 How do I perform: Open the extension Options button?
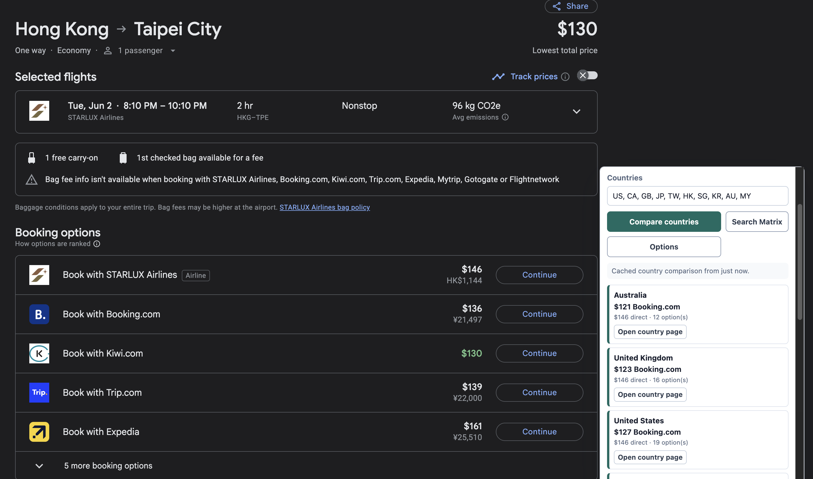tap(664, 247)
